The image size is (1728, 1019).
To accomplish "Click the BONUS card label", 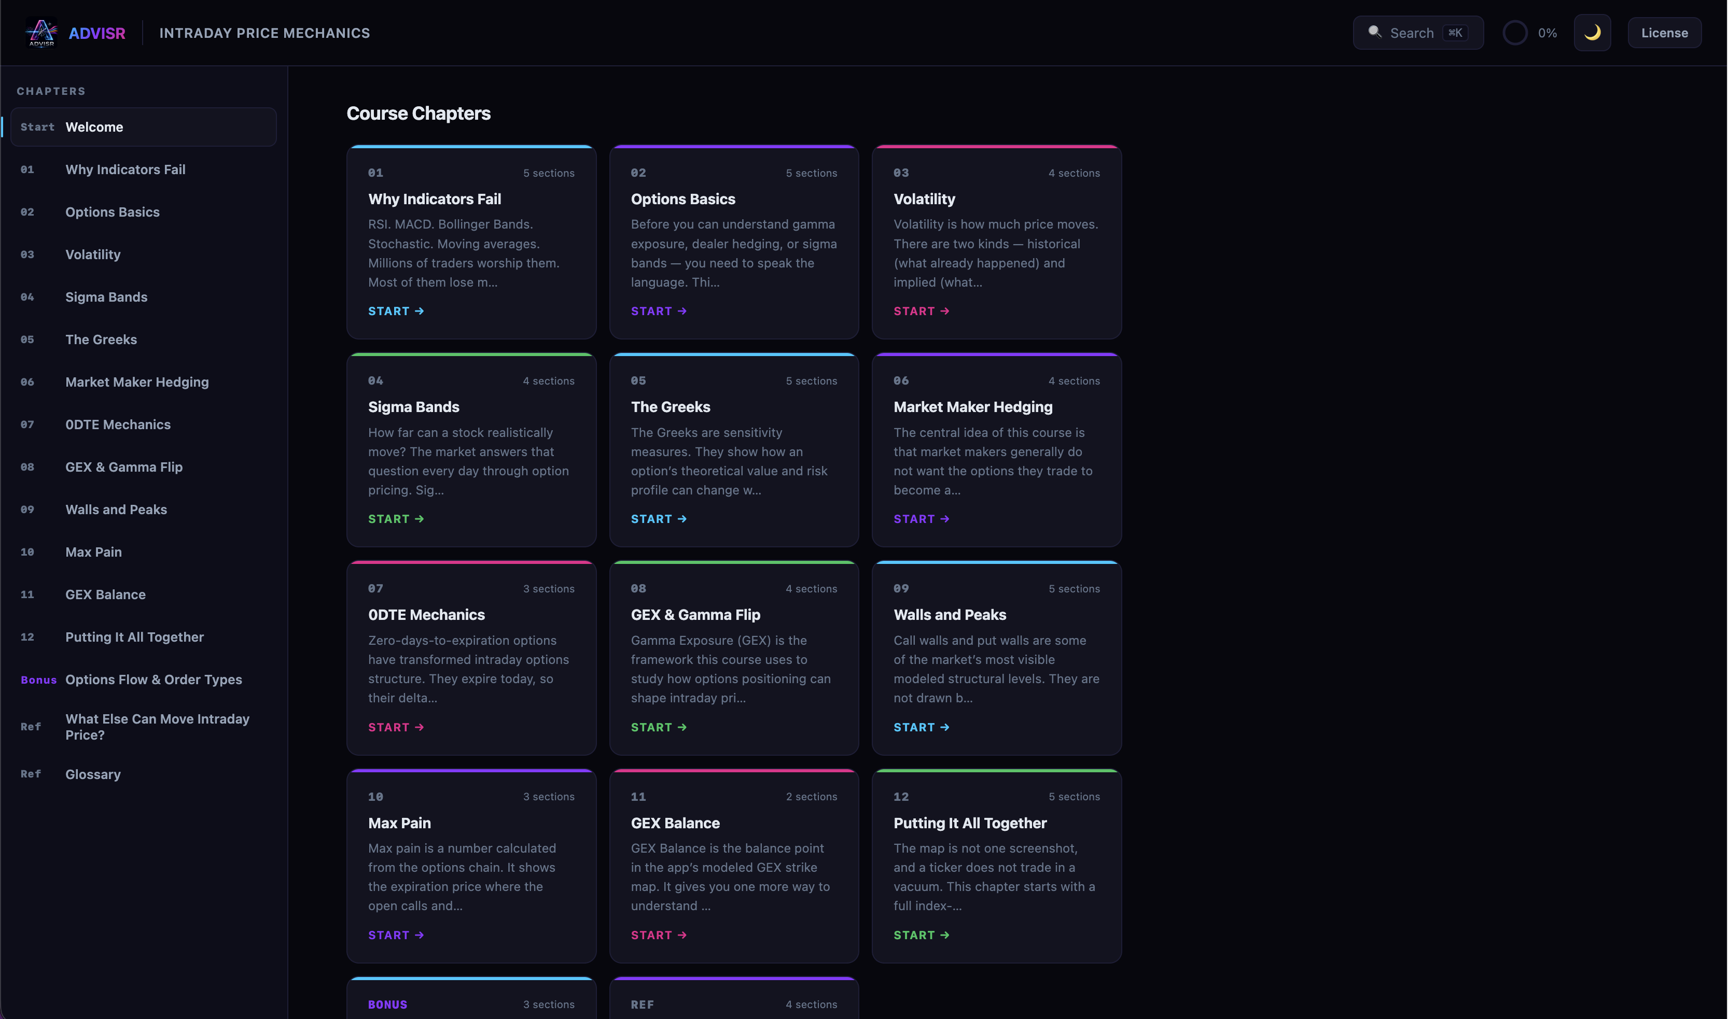I will point(387,1006).
